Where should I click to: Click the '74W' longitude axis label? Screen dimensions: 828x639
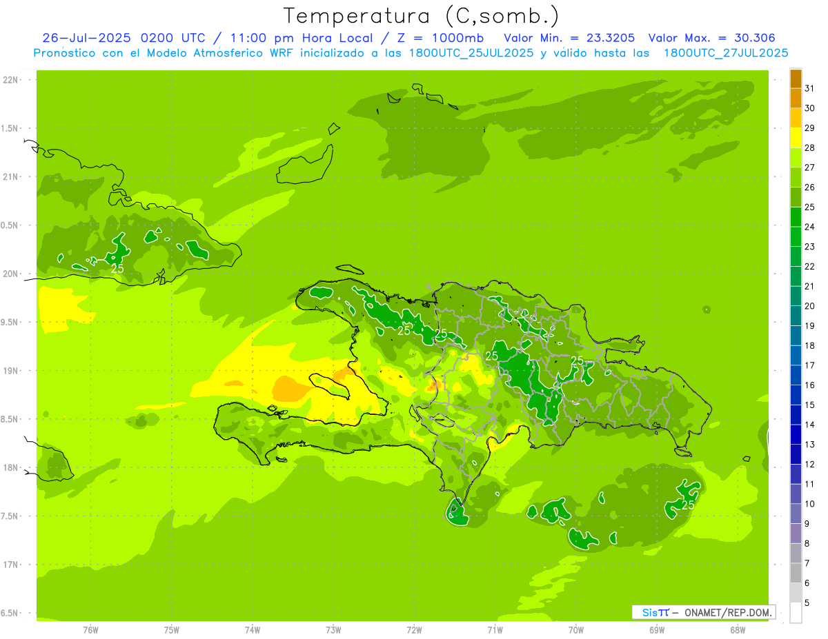point(253,631)
